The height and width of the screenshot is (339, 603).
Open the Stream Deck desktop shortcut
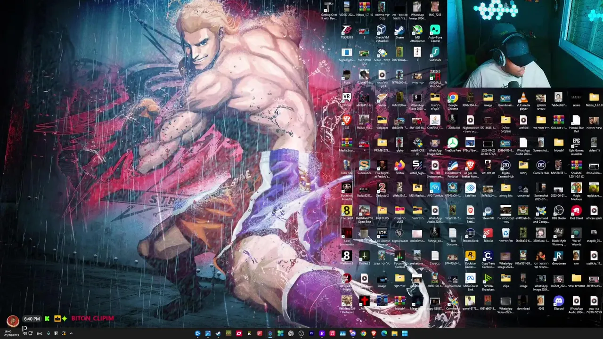[x=470, y=235]
